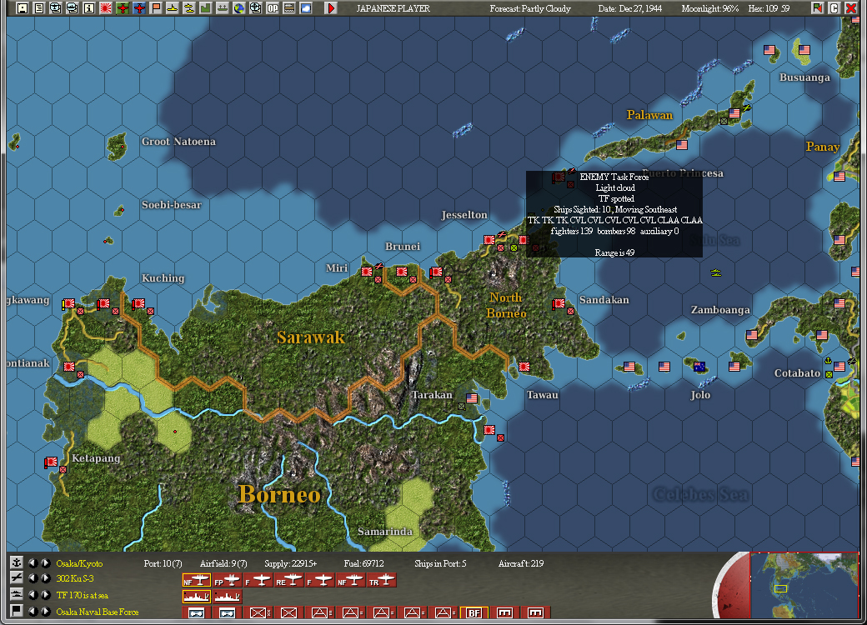The height and width of the screenshot is (625, 867).
Task: Click the Date: Dec 27, 1944 text
Action: [x=629, y=8]
